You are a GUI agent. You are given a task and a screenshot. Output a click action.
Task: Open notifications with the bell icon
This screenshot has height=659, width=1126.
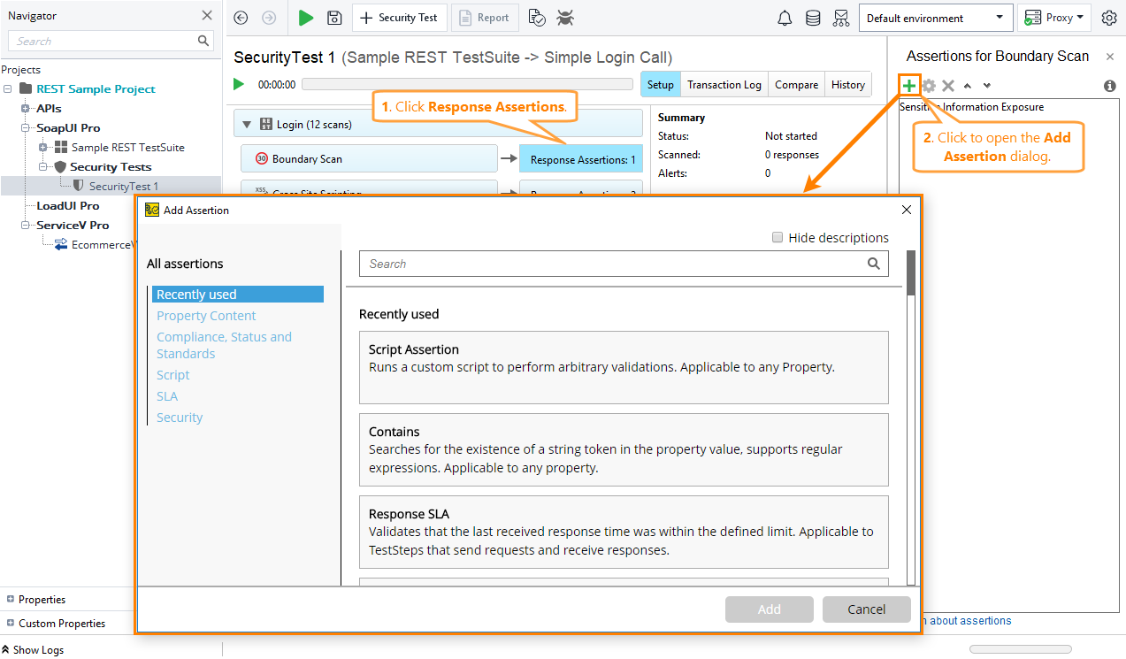[785, 18]
